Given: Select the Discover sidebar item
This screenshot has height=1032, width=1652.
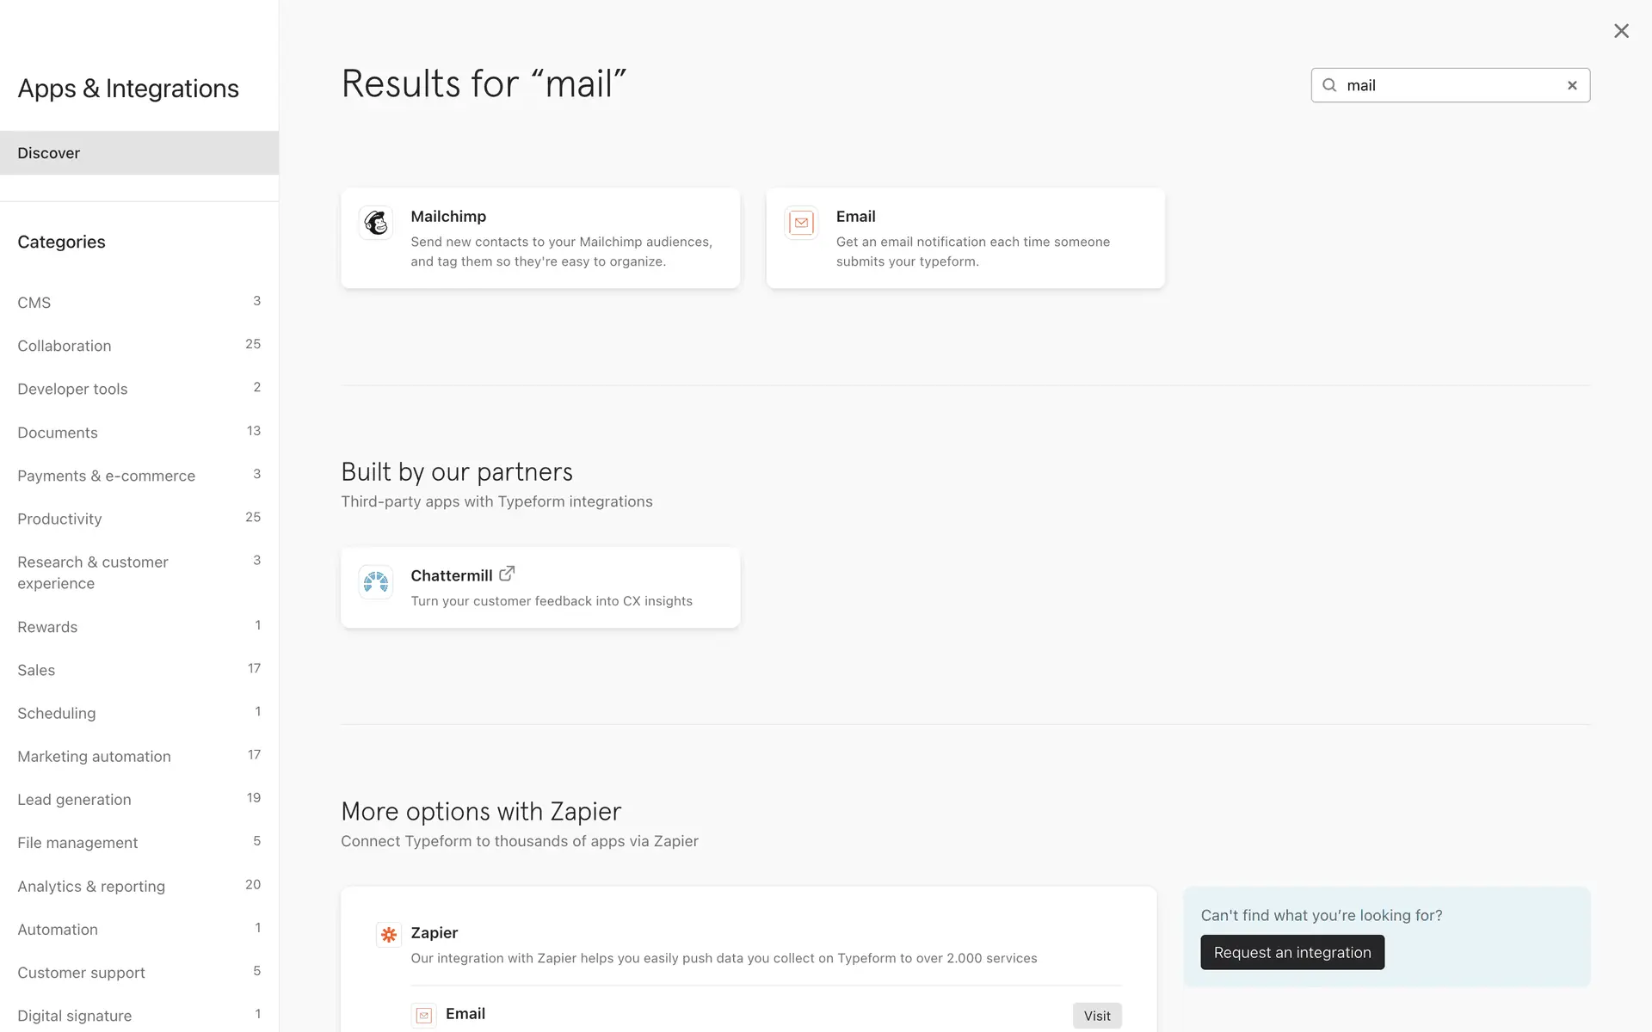Looking at the screenshot, I should 49,153.
